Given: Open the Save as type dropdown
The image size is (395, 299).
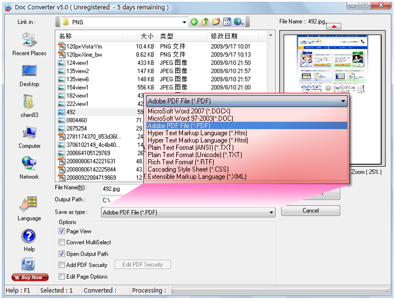Looking at the screenshot, I should point(271,212).
